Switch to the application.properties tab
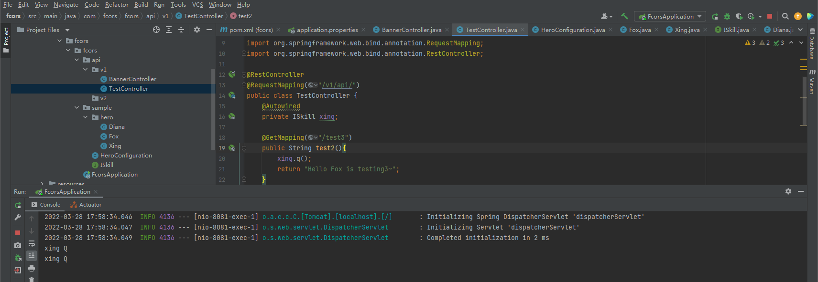This screenshot has width=818, height=282. coord(327,30)
